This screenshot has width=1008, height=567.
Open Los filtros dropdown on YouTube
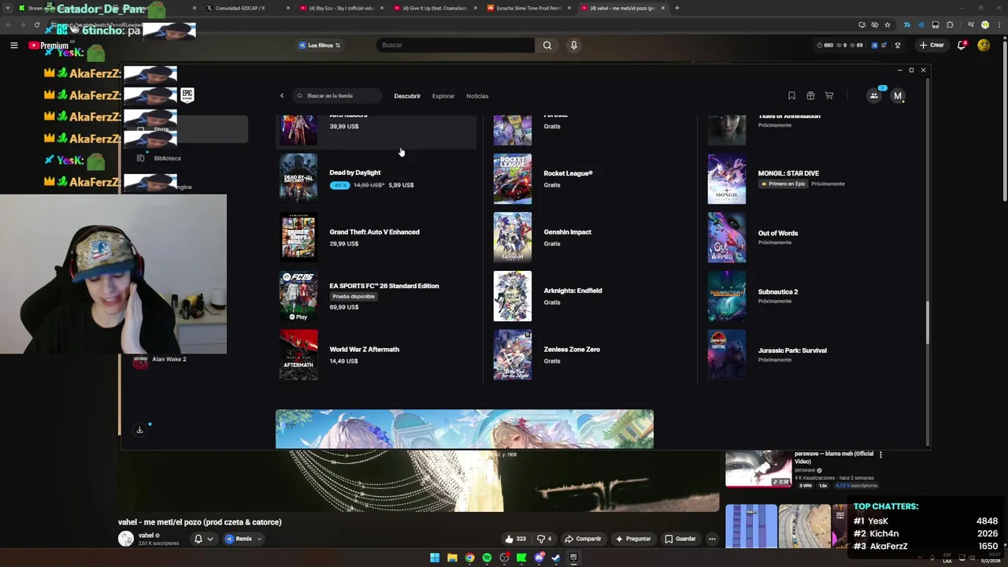click(320, 45)
